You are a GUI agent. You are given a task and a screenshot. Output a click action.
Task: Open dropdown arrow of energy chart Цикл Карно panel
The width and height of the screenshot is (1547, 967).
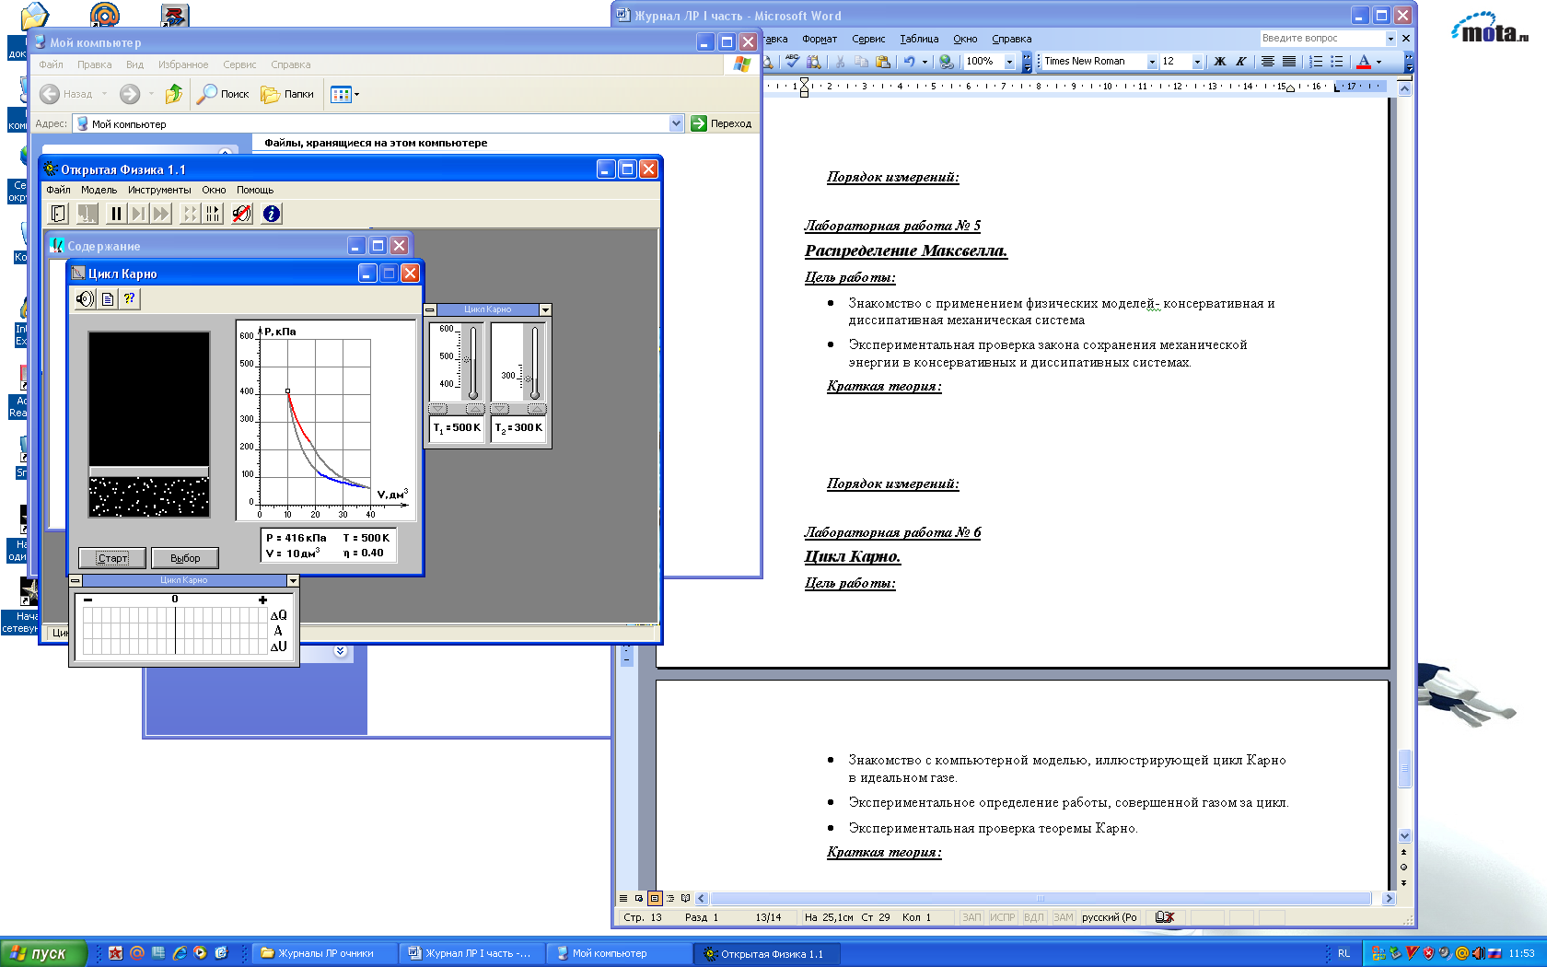point(293,580)
